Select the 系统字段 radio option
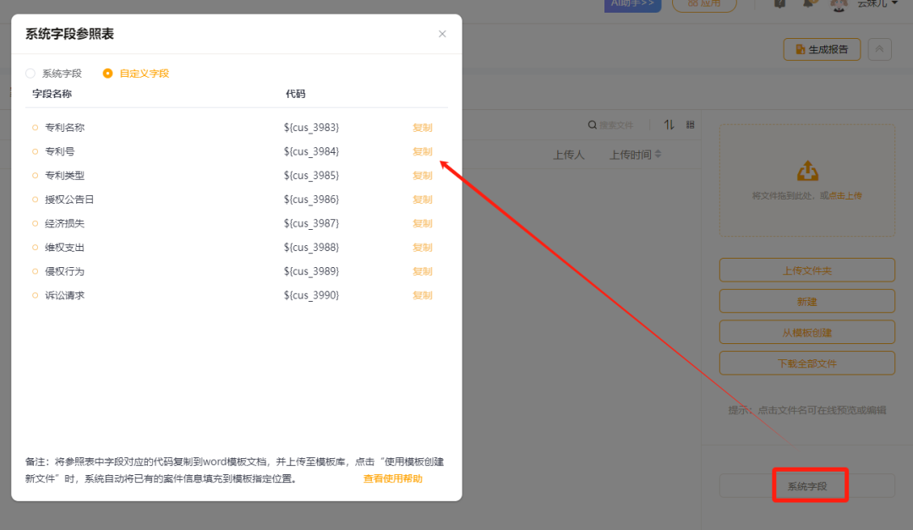 (30, 73)
